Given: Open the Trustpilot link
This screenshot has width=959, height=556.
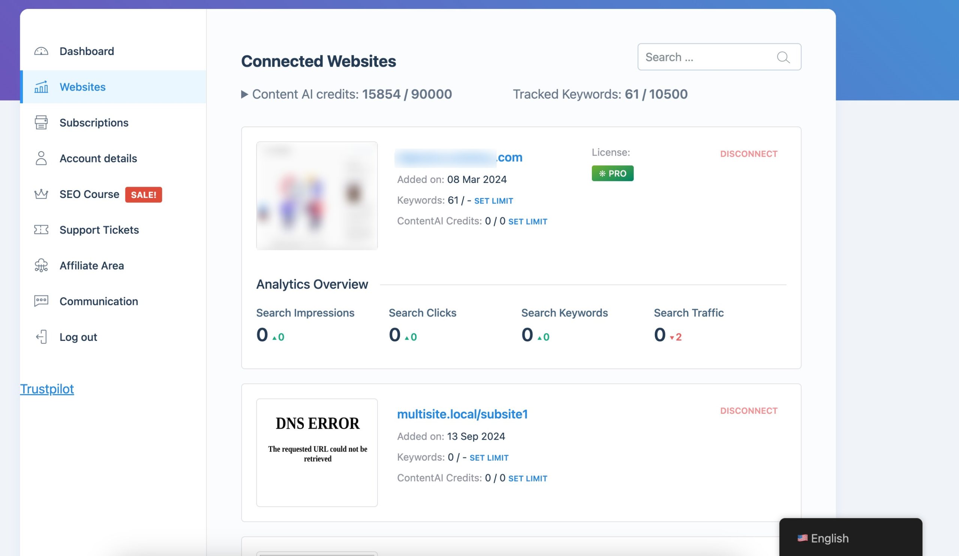Looking at the screenshot, I should [x=47, y=389].
